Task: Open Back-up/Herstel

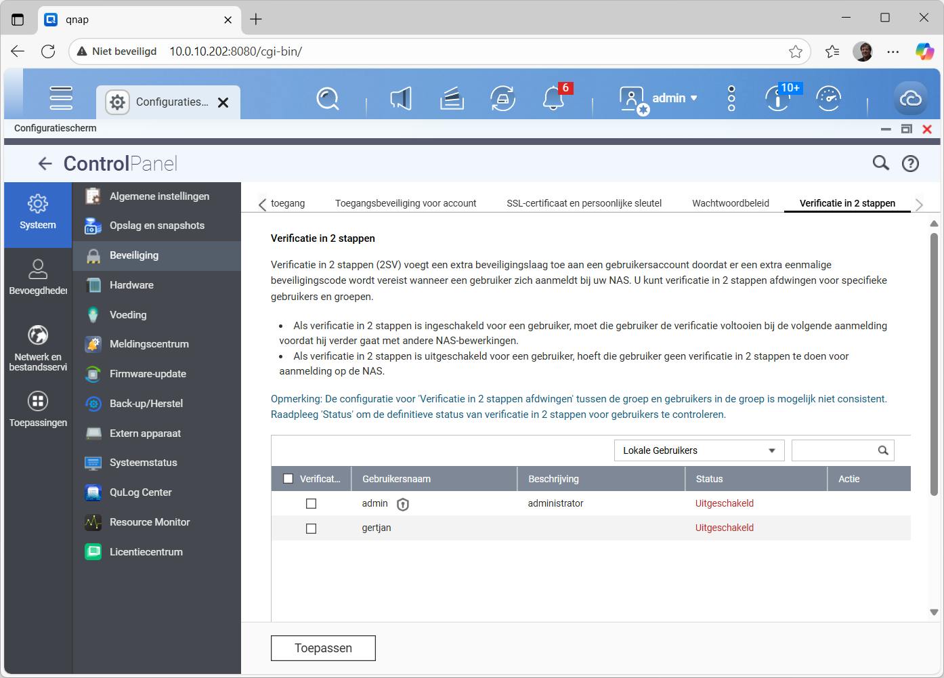Action: pyautogui.click(x=156, y=404)
